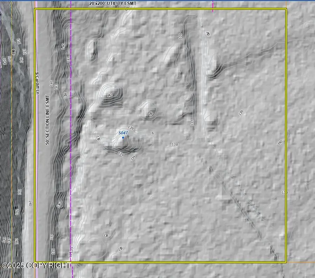Screen dimensions: 315x278
Task: Click the 137 contour elevation label
Action: tap(192, 123)
